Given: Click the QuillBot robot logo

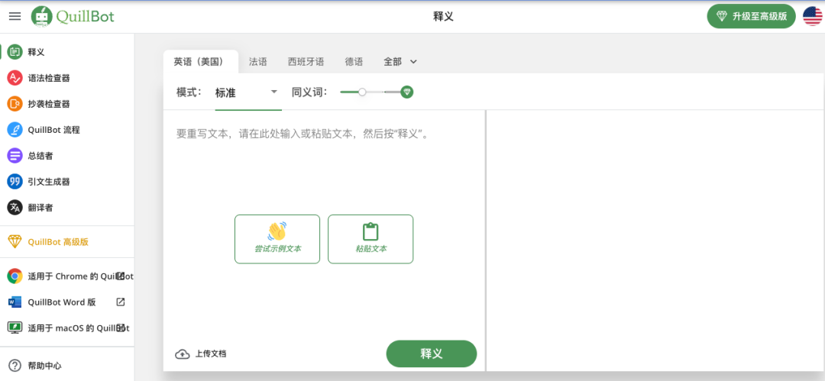Looking at the screenshot, I should coord(41,16).
